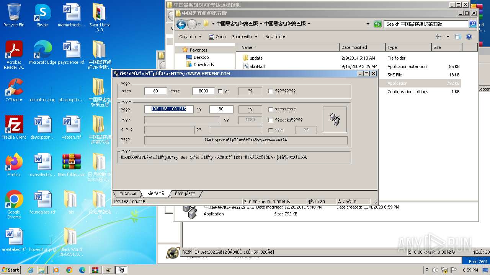Sort by the Size column header
The width and height of the screenshot is (490, 275).
(x=447, y=47)
